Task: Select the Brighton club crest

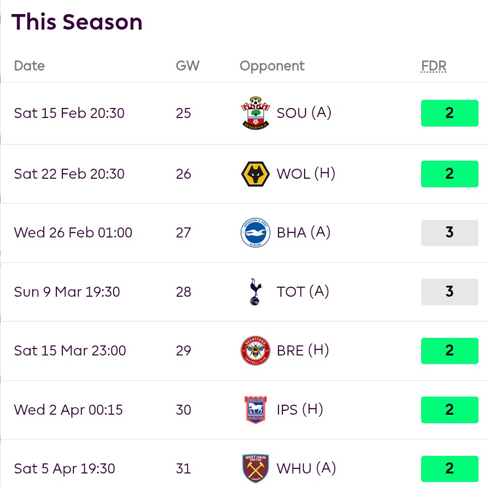Action: pyautogui.click(x=255, y=233)
